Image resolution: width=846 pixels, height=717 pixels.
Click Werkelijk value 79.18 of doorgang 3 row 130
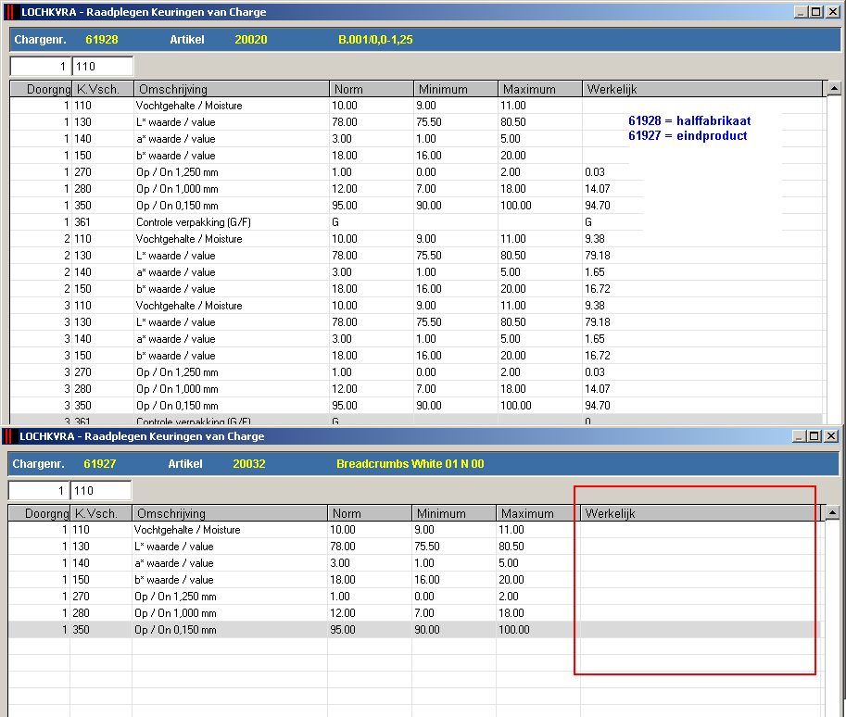click(x=598, y=322)
